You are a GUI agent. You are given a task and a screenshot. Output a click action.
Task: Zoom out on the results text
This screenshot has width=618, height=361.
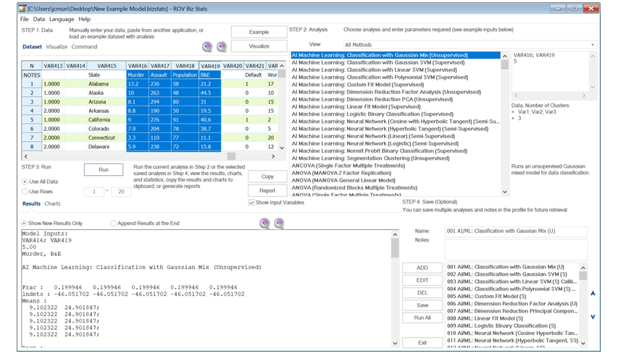279,224
